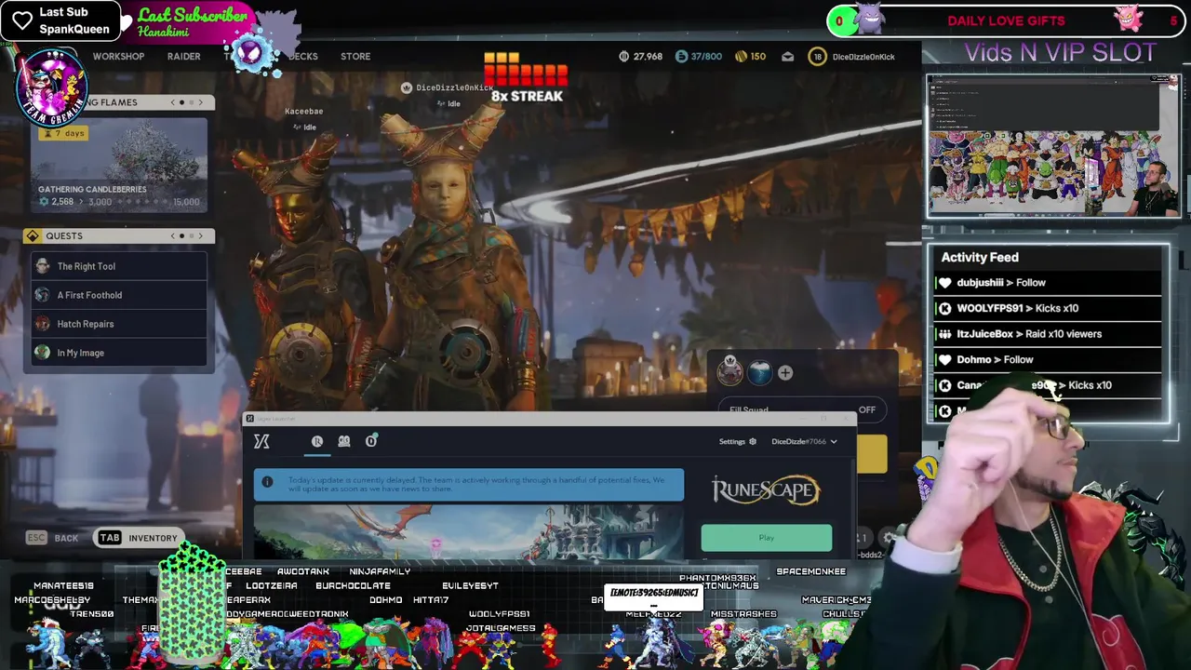1191x670 pixels.
Task: Click the info icon in update notice banner
Action: pyautogui.click(x=268, y=482)
